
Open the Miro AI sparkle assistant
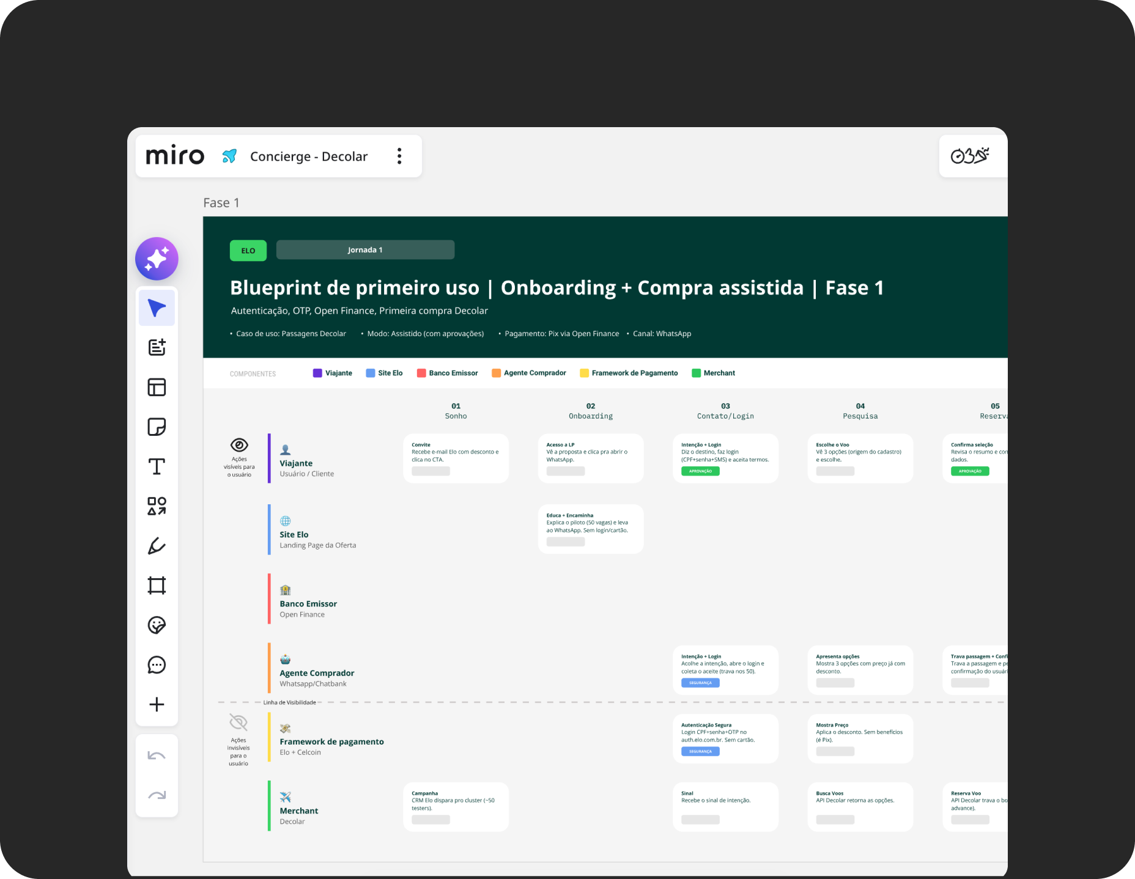pyautogui.click(x=157, y=259)
